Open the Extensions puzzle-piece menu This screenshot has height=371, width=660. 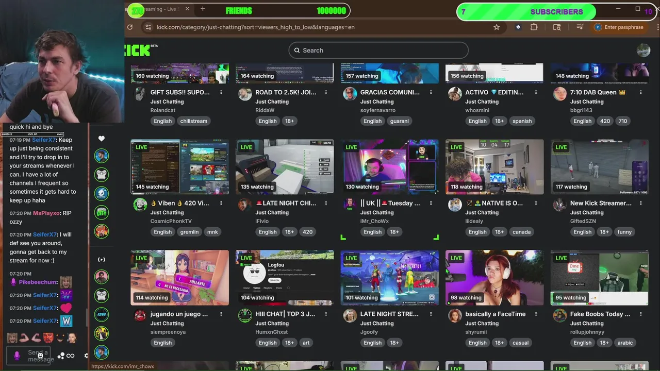pyautogui.click(x=534, y=27)
